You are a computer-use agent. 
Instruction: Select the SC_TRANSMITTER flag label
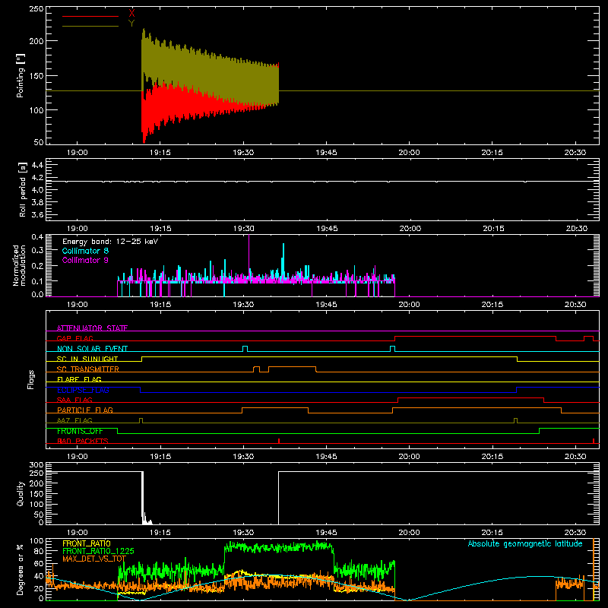[88, 369]
